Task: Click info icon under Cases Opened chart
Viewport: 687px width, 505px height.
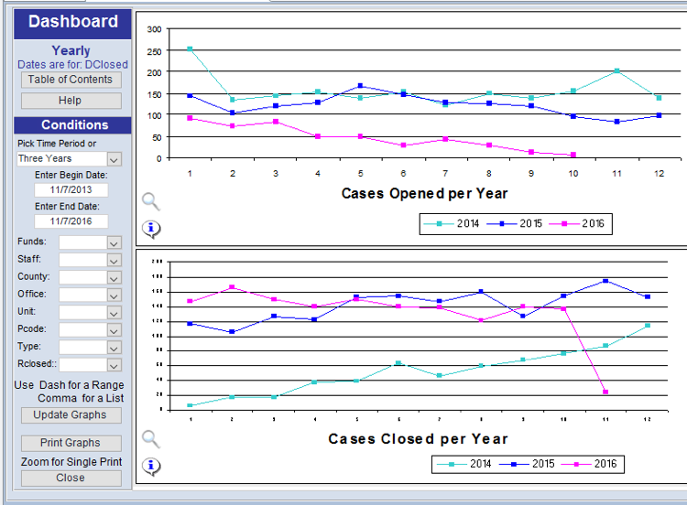Action: coord(151,229)
